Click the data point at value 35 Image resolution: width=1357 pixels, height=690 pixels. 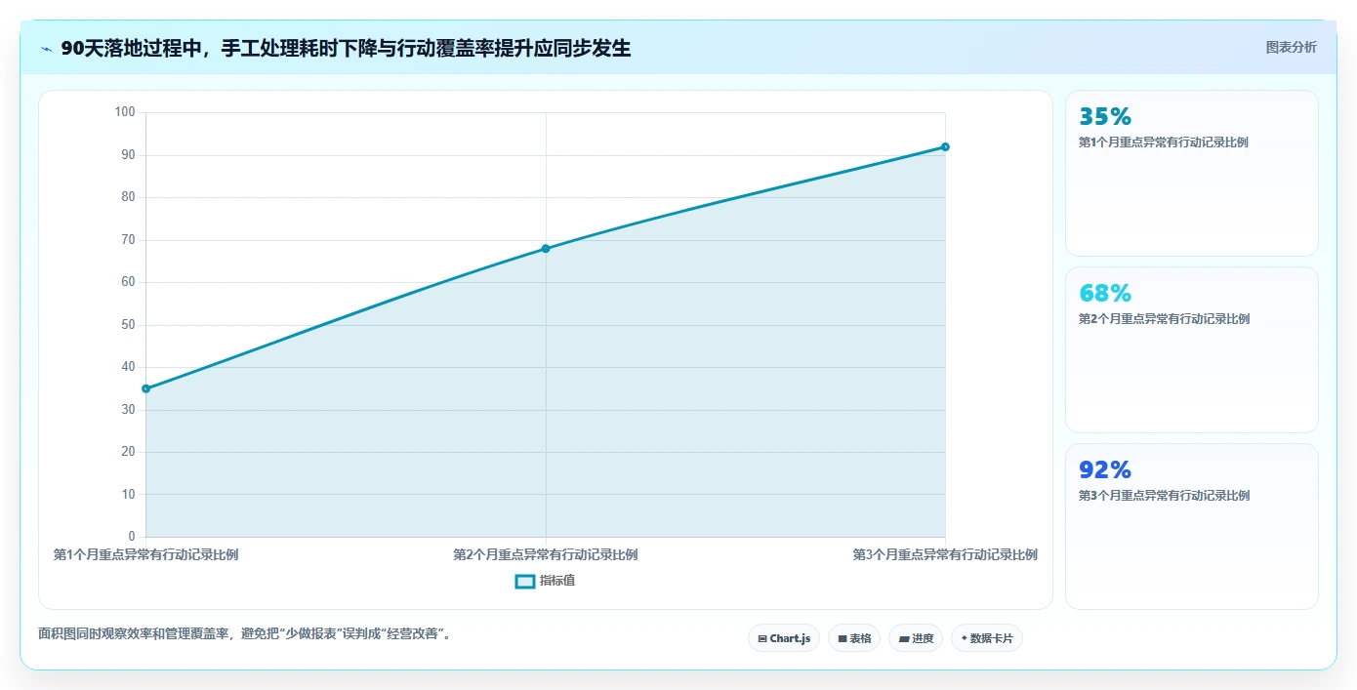(x=145, y=388)
